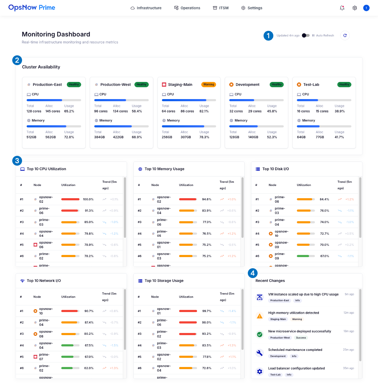The width and height of the screenshot is (378, 388).
Task: Click the Development cluster icon
Action: tap(231, 85)
